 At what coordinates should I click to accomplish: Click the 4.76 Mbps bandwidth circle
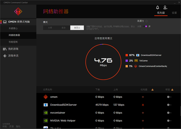103,62
